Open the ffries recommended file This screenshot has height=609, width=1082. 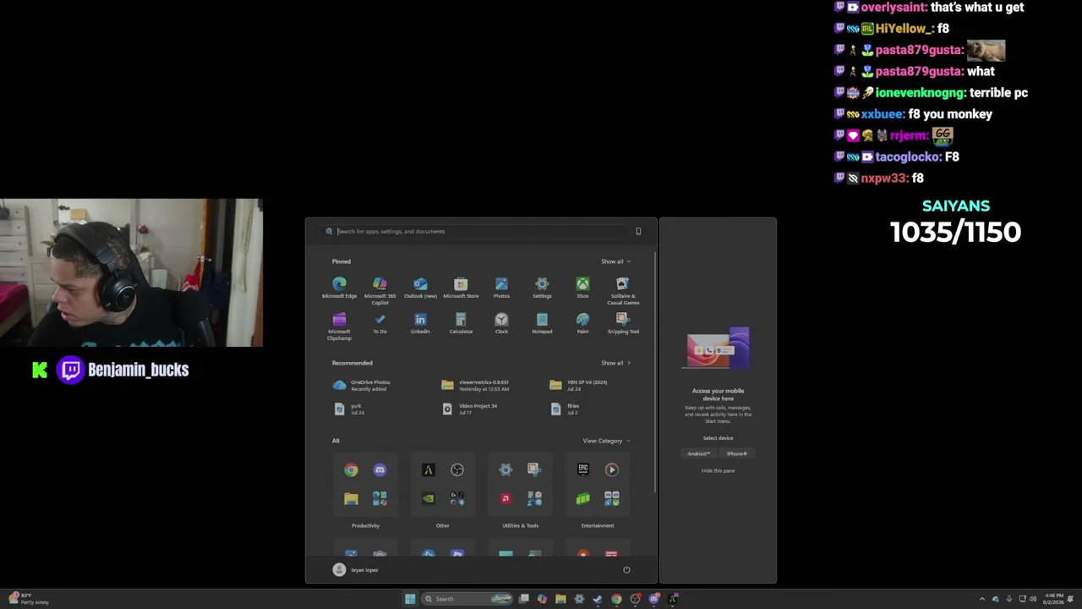click(565, 409)
